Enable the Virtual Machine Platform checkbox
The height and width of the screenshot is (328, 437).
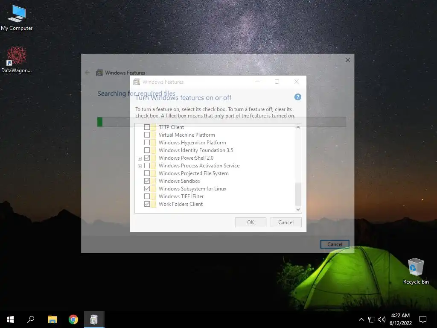click(147, 135)
